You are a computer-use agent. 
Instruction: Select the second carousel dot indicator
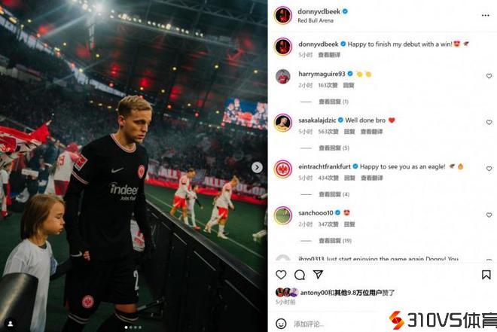[x=131, y=327]
